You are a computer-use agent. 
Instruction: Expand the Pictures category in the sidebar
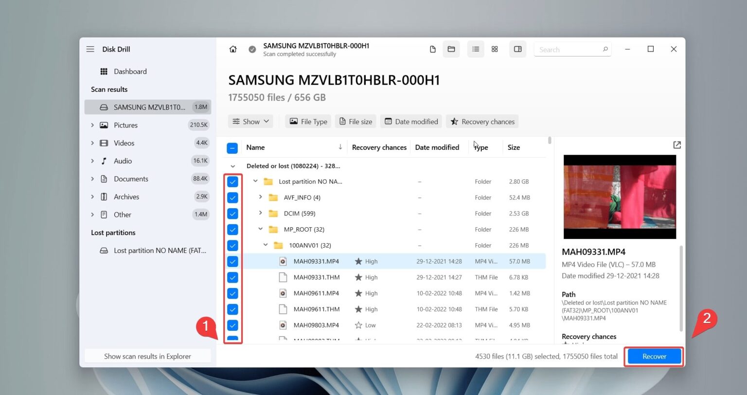click(x=92, y=125)
